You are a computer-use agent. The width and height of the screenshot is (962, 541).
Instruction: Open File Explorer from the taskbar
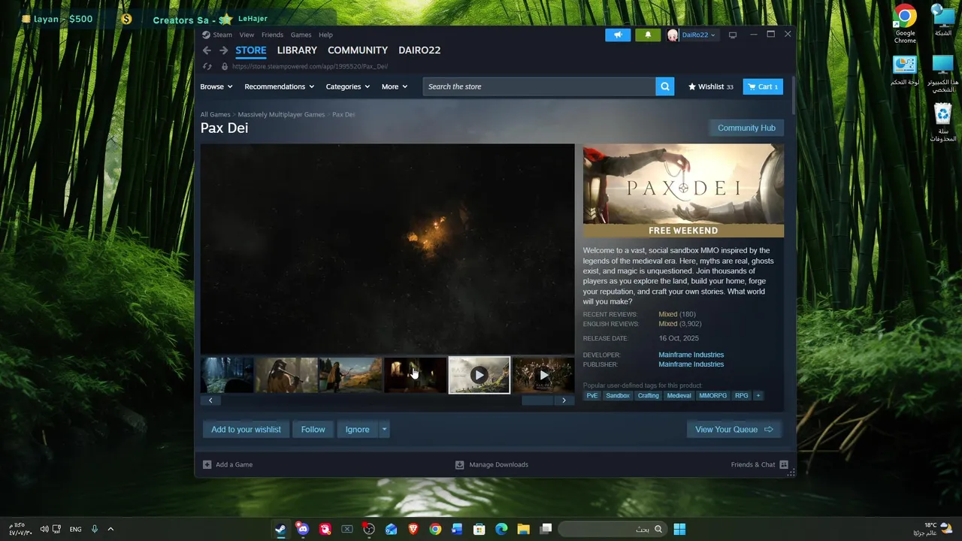click(523, 529)
